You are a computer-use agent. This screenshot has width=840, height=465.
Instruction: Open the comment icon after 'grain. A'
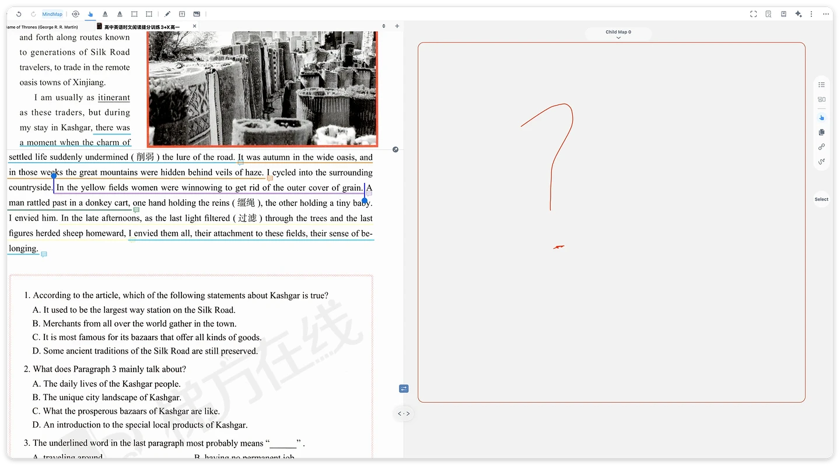tap(369, 193)
